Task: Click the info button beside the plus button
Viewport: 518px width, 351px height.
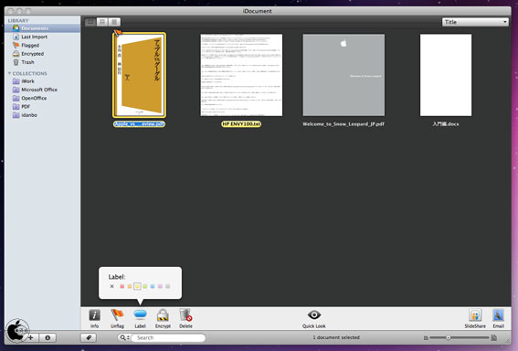Action: pos(48,337)
